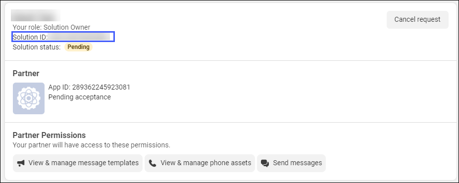Select the Send messages permission chip
This screenshot has height=183, width=459.
(x=291, y=163)
